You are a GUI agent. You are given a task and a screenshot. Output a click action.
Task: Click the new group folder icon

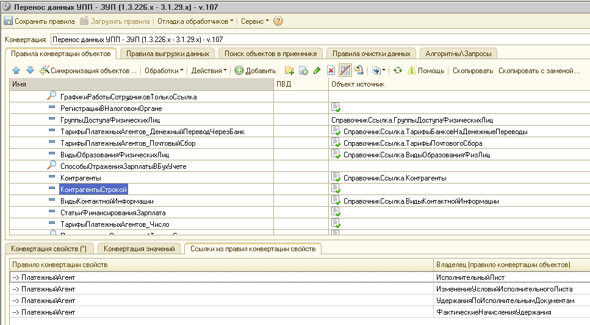(x=289, y=70)
